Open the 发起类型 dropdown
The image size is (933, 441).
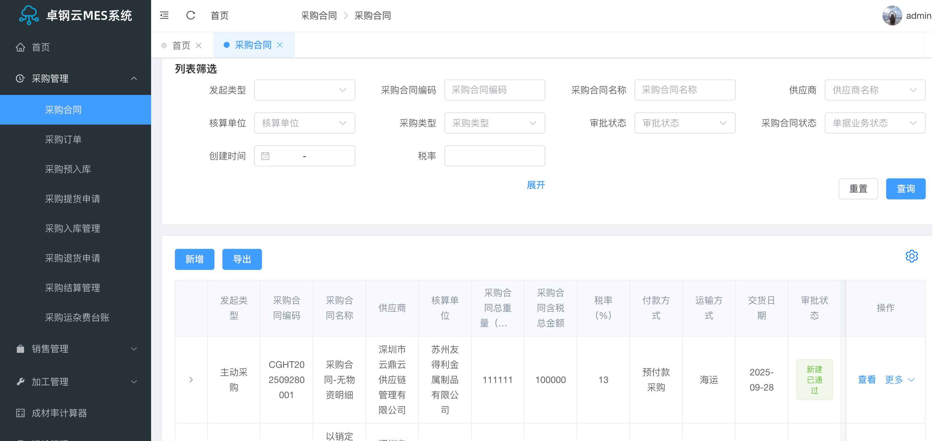tap(304, 90)
